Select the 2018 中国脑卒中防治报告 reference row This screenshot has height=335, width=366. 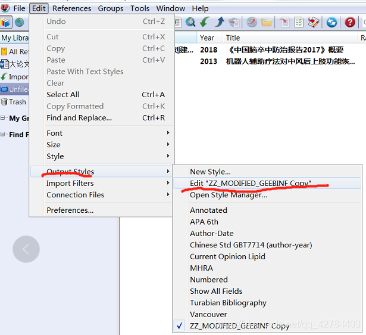click(270, 50)
